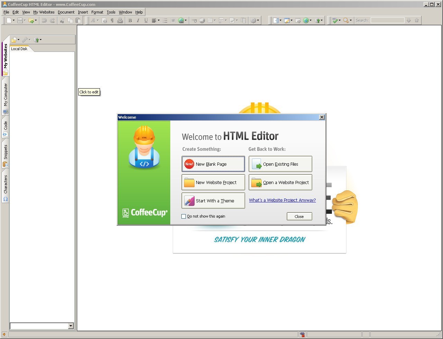Screen dimensions: 443x339
Task: Click the globe browser preview icon
Action: tap(306, 20)
